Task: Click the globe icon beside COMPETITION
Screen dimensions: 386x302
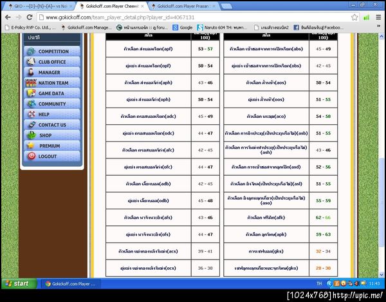Action: (x=32, y=52)
